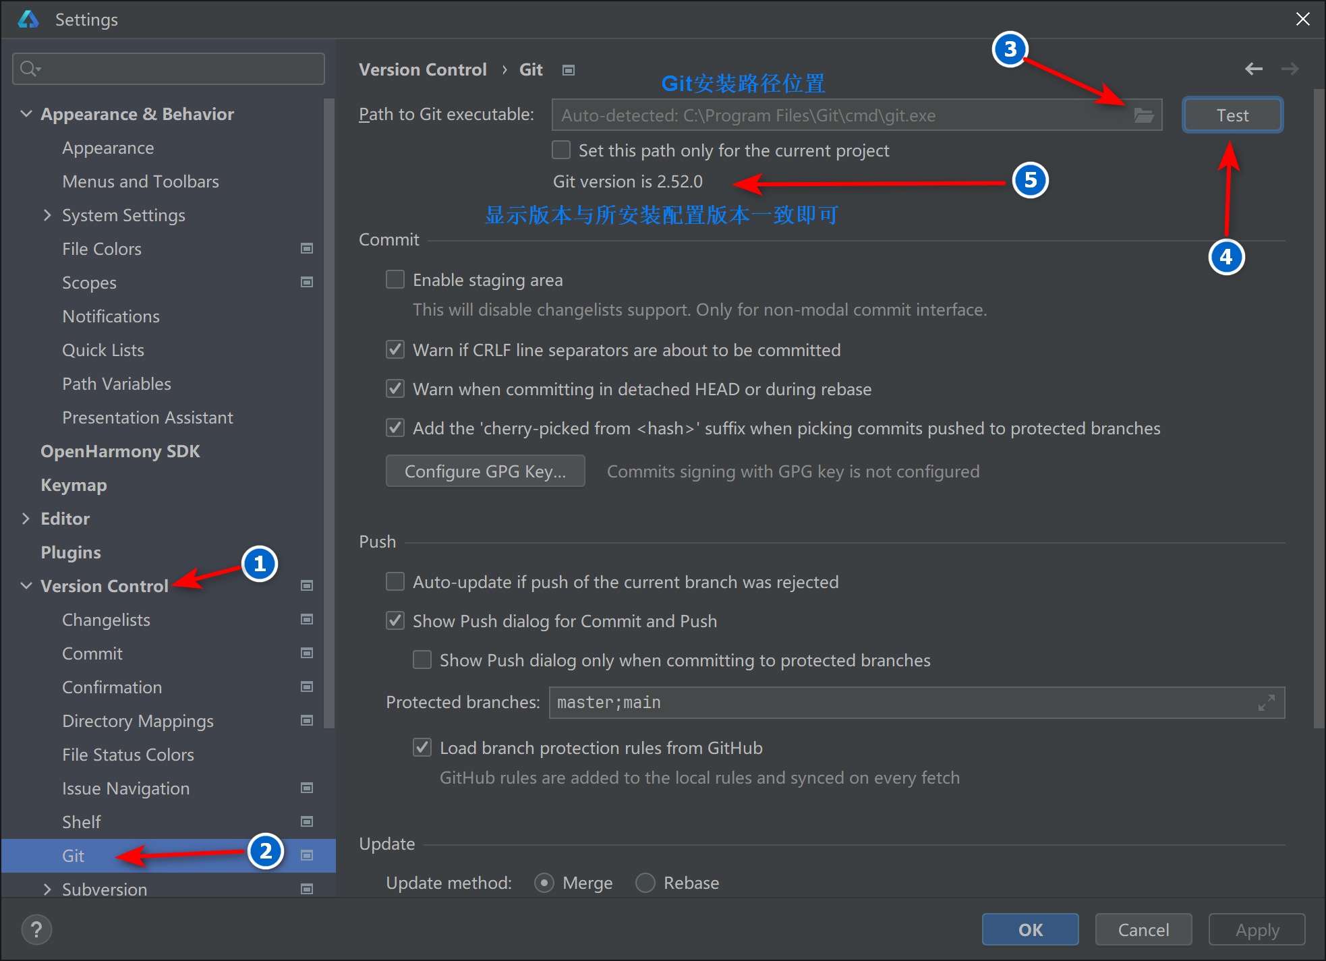1326x961 pixels.
Task: Click the forward navigation arrow
Action: click(1290, 68)
